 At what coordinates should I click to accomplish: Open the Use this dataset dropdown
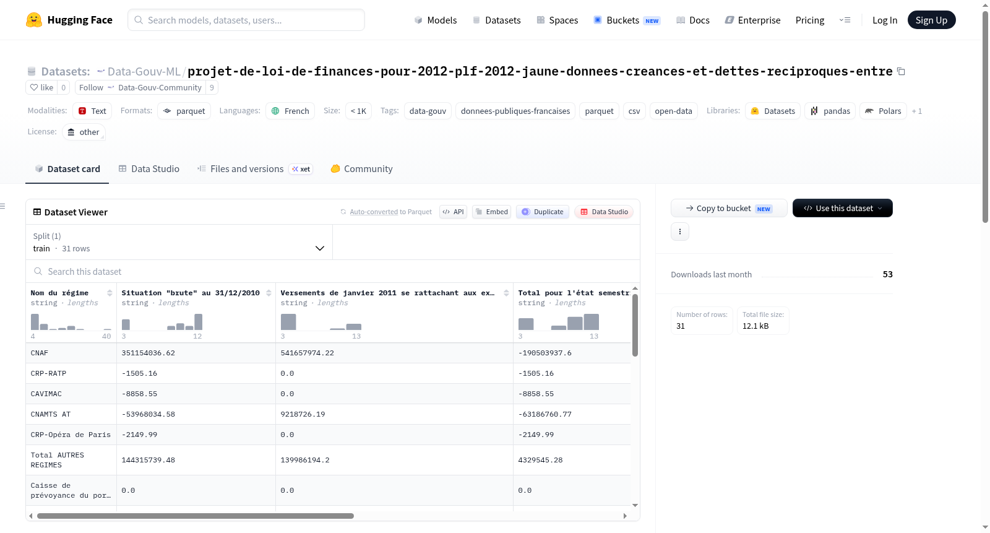(x=843, y=208)
